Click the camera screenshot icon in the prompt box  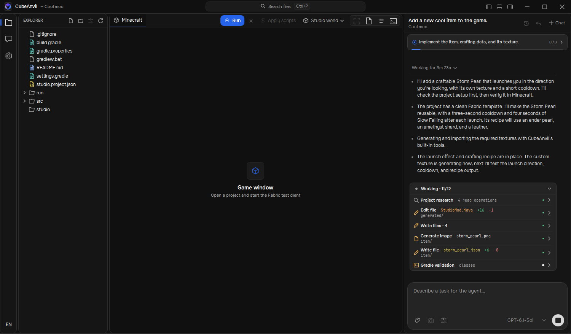[x=431, y=321]
